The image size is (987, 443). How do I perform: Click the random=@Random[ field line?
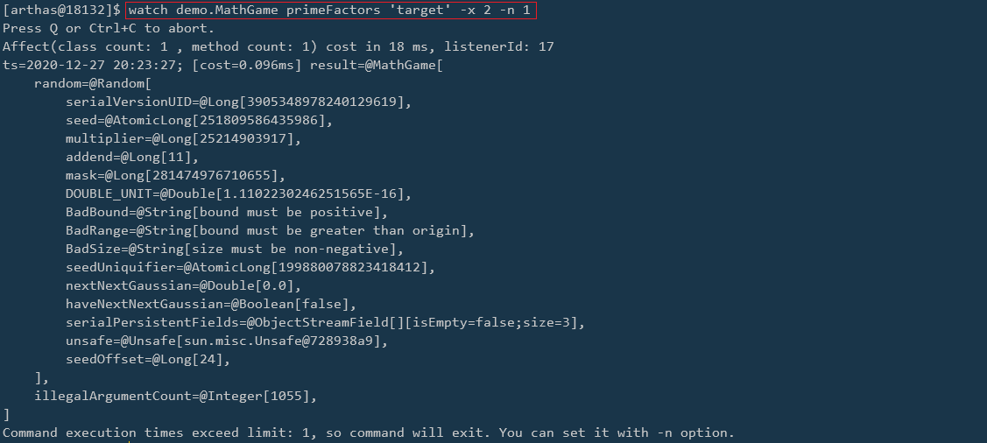point(93,84)
